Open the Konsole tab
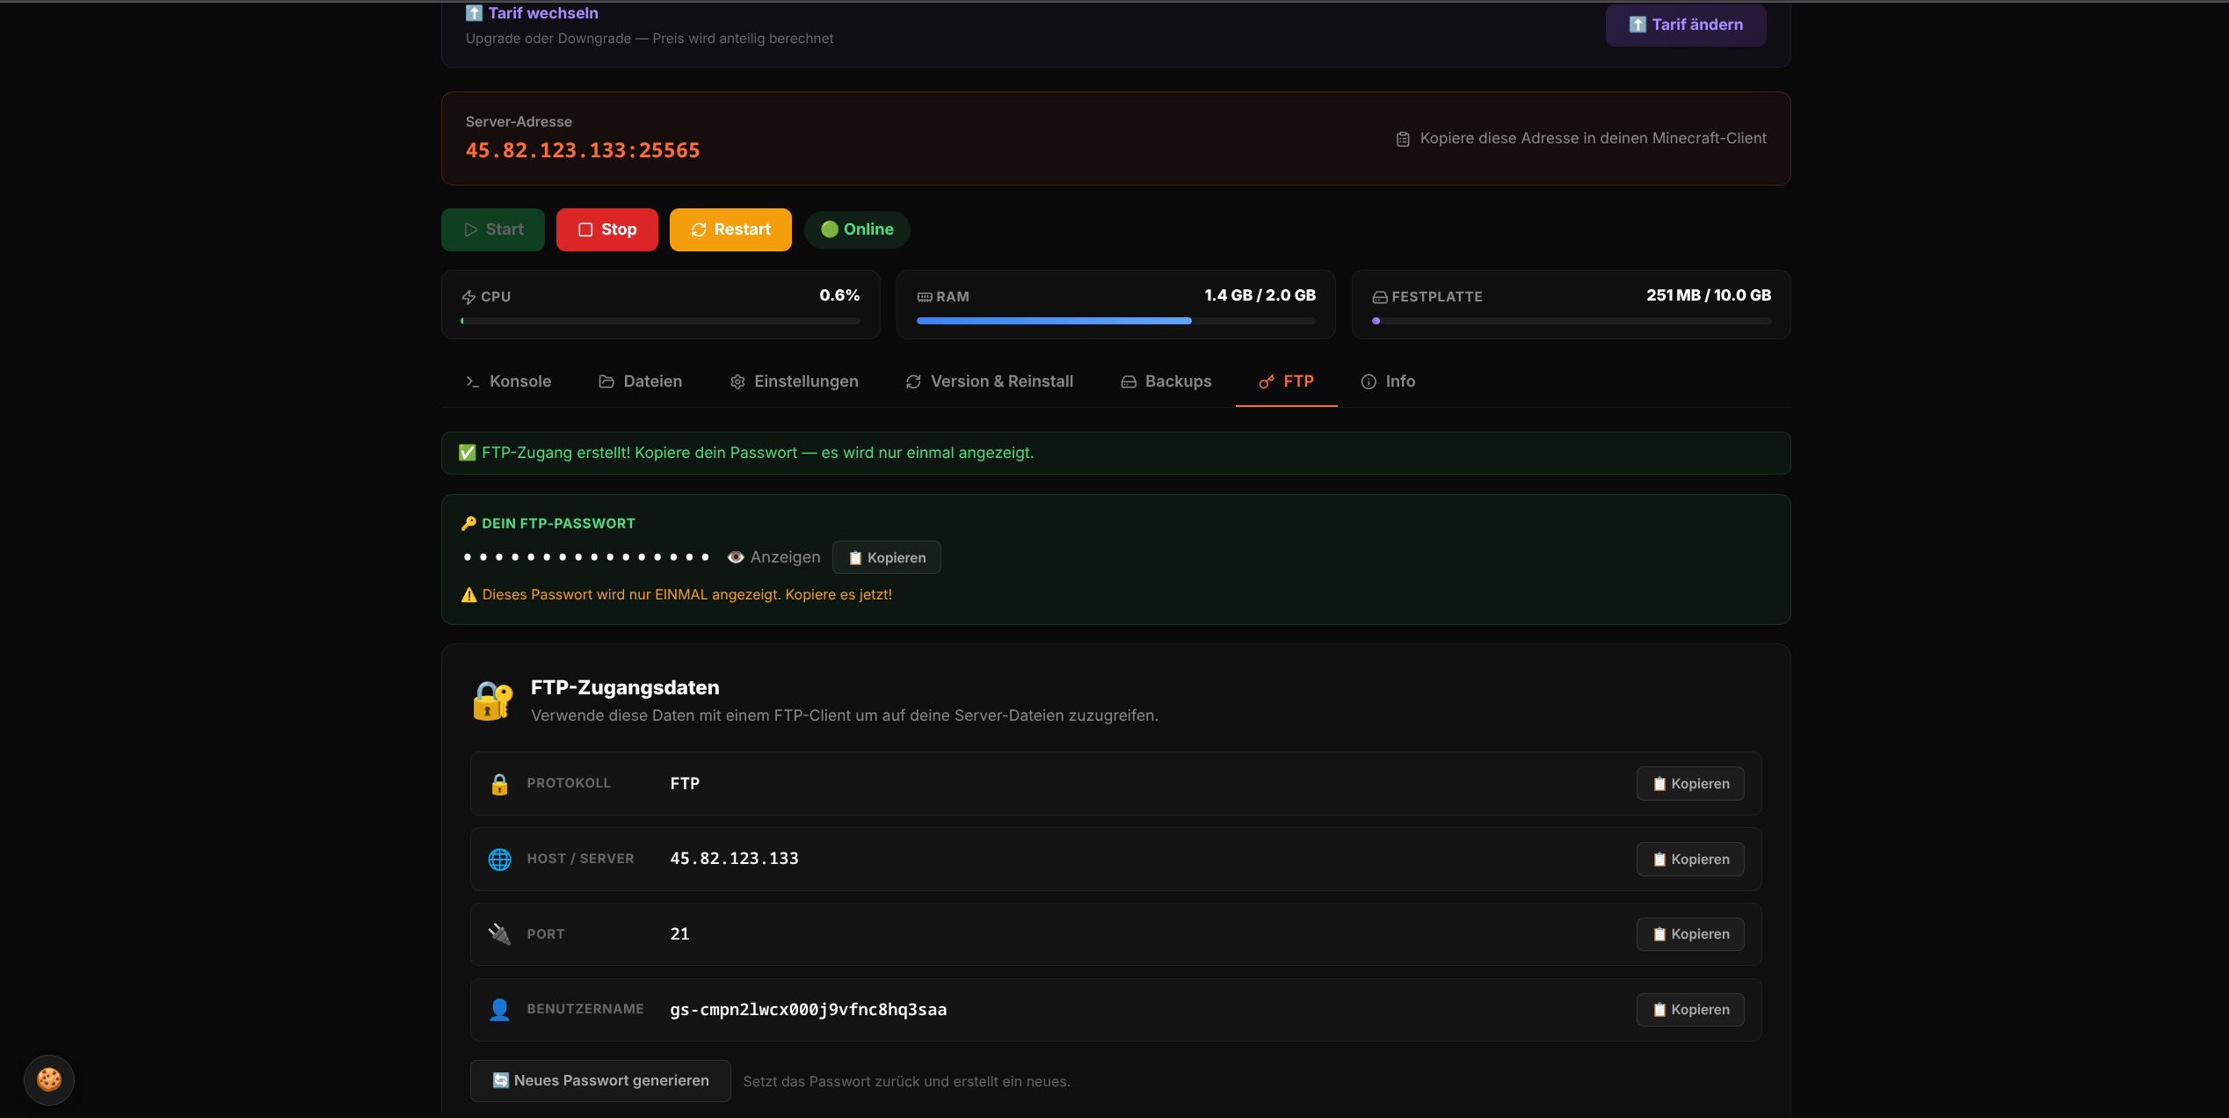Image resolution: width=2229 pixels, height=1118 pixels. click(508, 381)
